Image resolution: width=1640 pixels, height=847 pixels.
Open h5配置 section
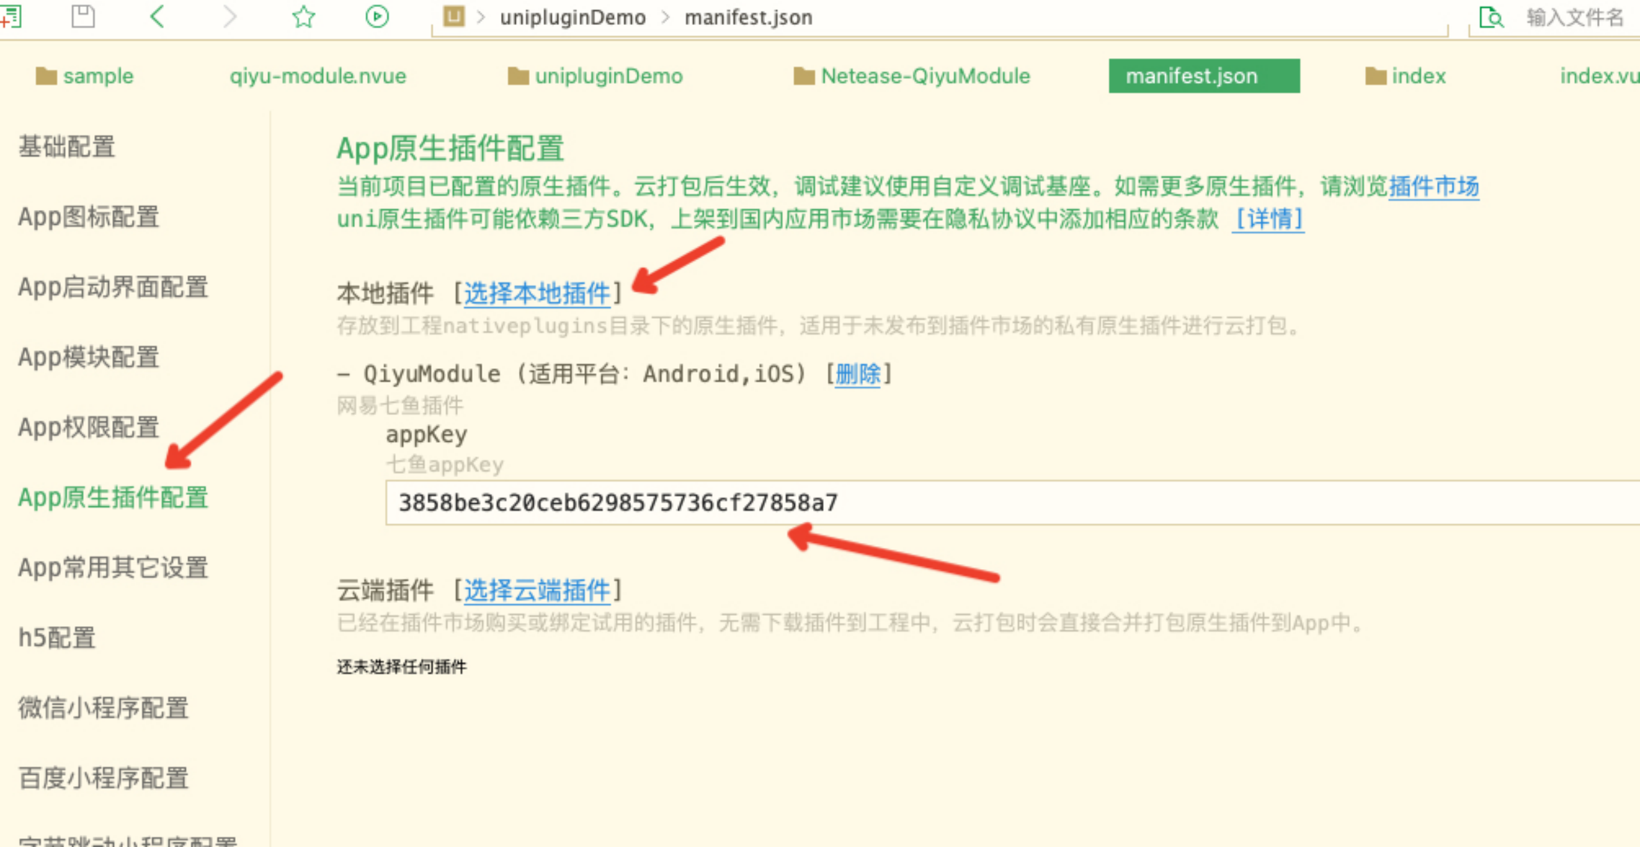57,638
